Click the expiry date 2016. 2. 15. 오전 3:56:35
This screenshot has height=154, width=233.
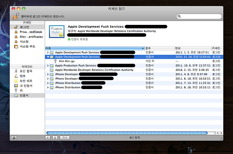click(x=192, y=70)
